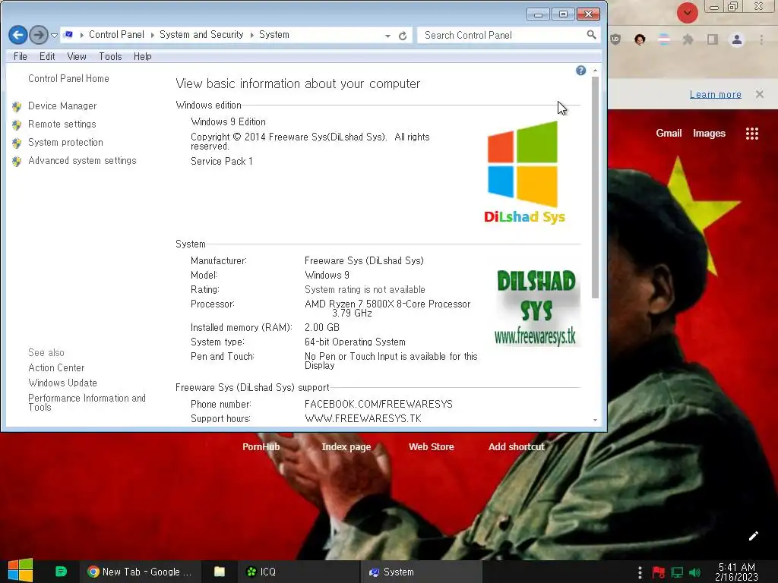This screenshot has width=778, height=583.
Task: Open the Edit menu
Action: tap(47, 56)
